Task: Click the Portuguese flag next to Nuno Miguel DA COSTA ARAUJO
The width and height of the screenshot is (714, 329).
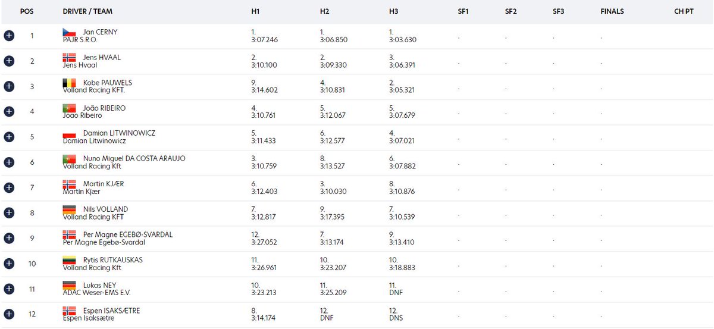Action: pyautogui.click(x=70, y=159)
